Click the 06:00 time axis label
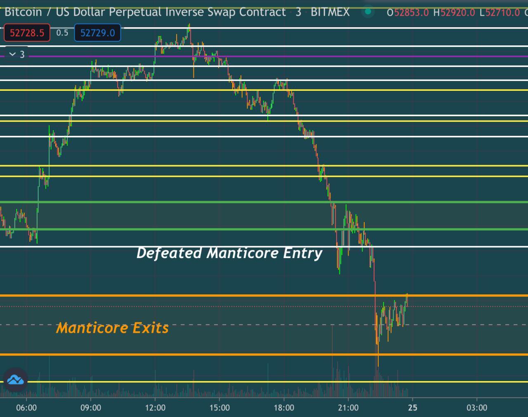528x417 pixels. click(x=26, y=408)
